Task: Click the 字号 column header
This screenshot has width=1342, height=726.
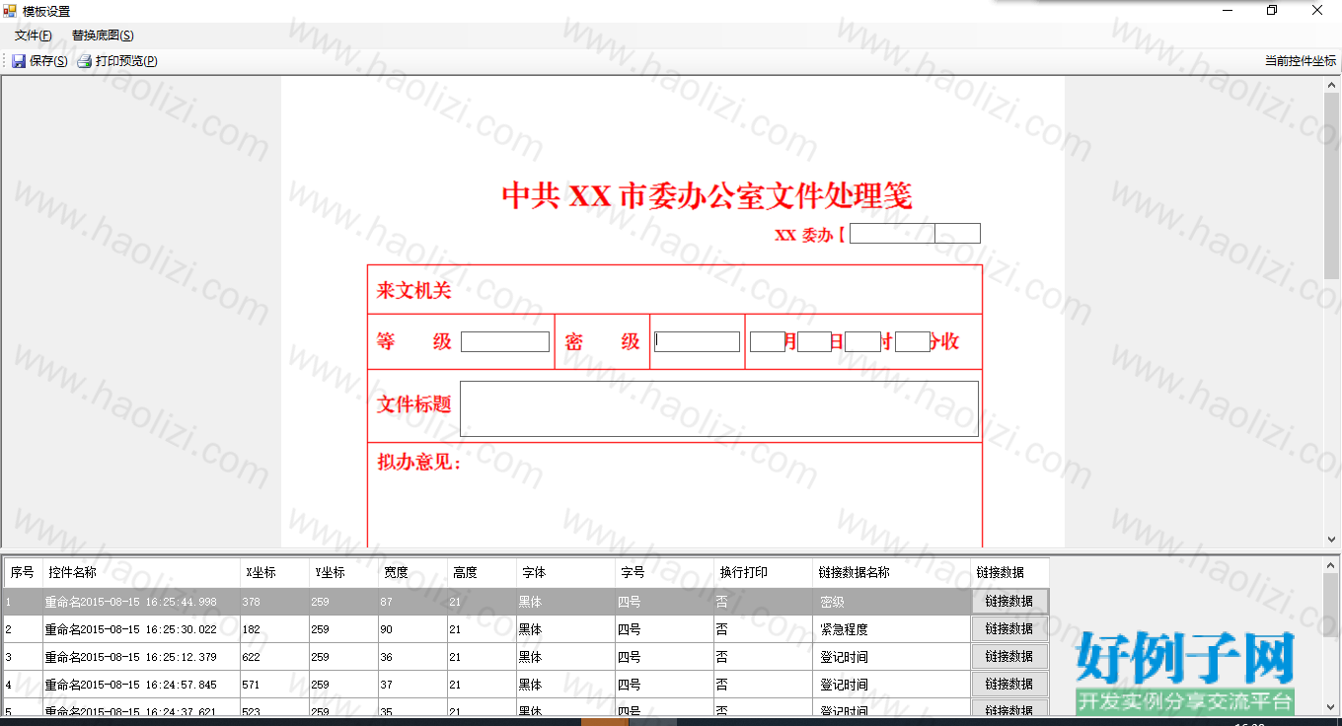Action: [664, 572]
